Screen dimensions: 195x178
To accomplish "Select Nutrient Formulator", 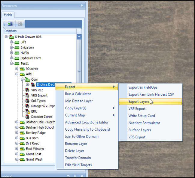I will tap(151, 123).
